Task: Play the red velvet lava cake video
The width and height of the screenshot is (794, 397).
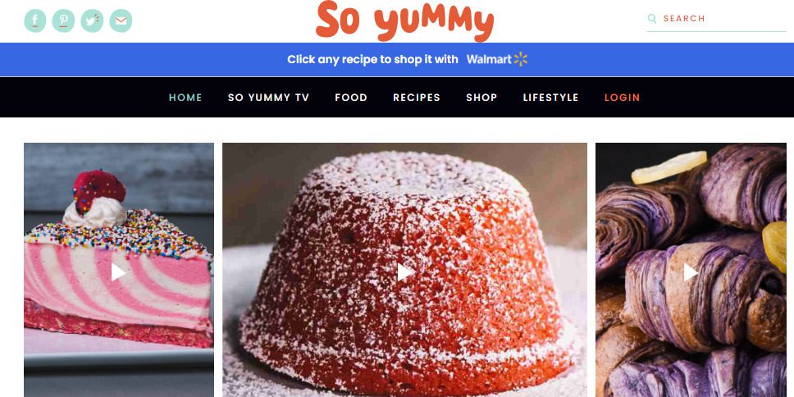Action: [x=404, y=272]
